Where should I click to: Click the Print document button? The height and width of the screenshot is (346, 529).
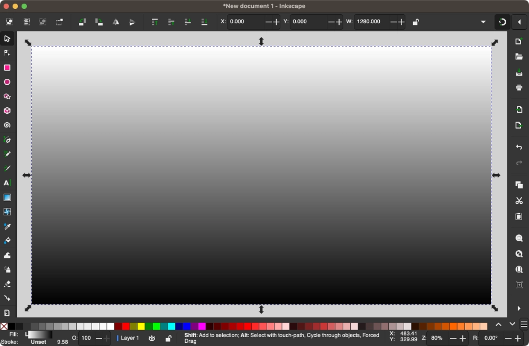pyautogui.click(x=519, y=87)
